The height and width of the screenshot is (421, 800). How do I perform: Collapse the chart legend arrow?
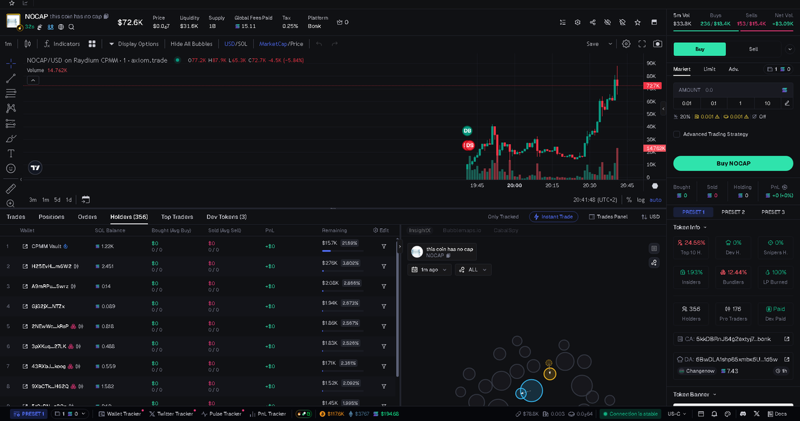33,80
